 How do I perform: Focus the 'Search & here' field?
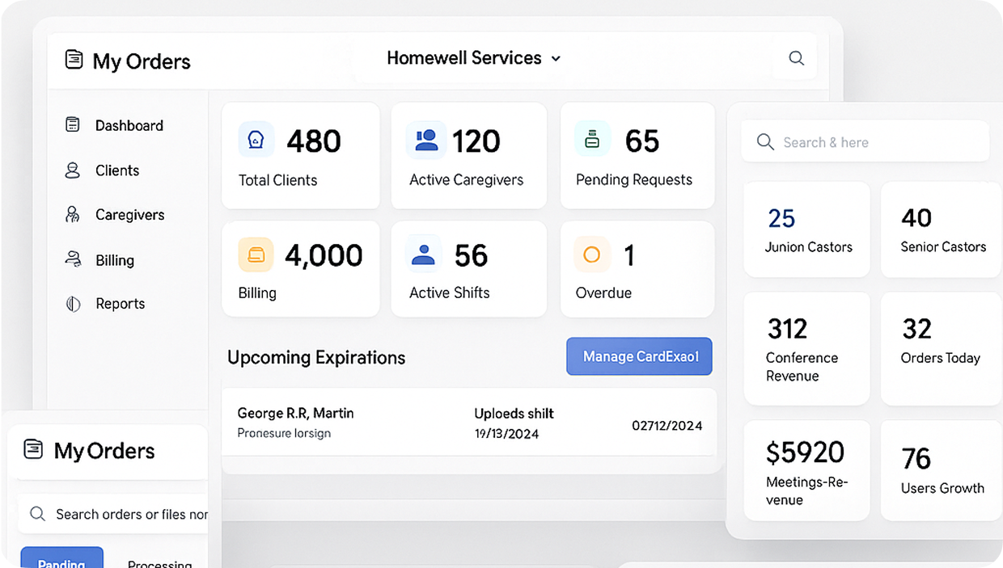(865, 142)
